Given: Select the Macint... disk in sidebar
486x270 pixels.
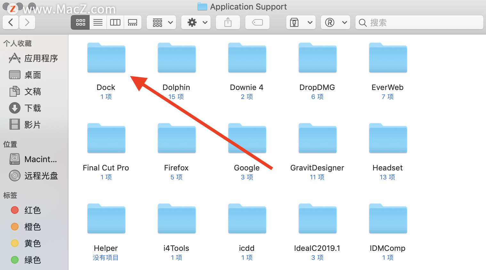Looking at the screenshot, I should pyautogui.click(x=34, y=159).
